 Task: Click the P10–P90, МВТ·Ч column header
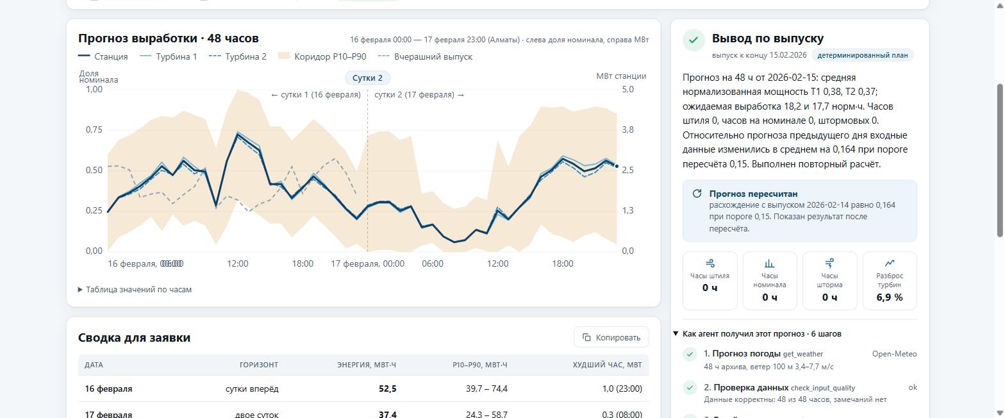point(480,365)
